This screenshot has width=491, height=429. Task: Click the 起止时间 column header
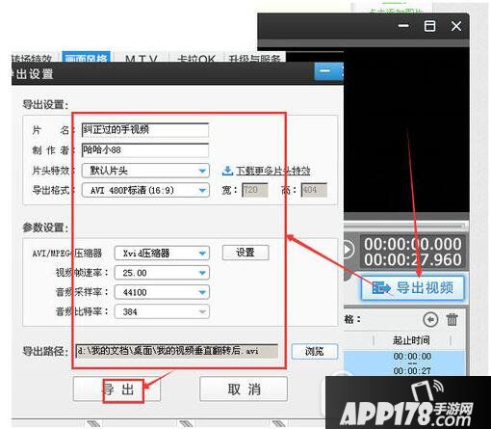pyautogui.click(x=411, y=340)
